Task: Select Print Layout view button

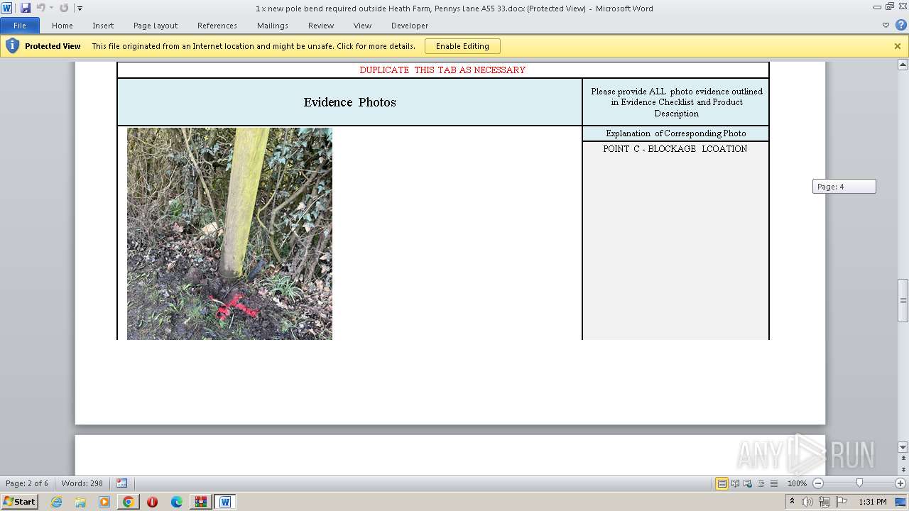Action: pos(722,483)
